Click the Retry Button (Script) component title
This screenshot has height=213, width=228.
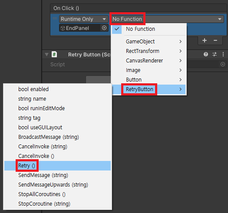[x=89, y=55]
